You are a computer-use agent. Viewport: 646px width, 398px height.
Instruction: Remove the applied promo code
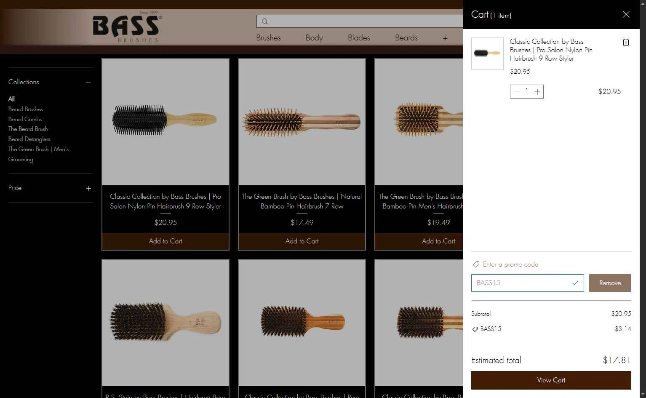coord(610,283)
